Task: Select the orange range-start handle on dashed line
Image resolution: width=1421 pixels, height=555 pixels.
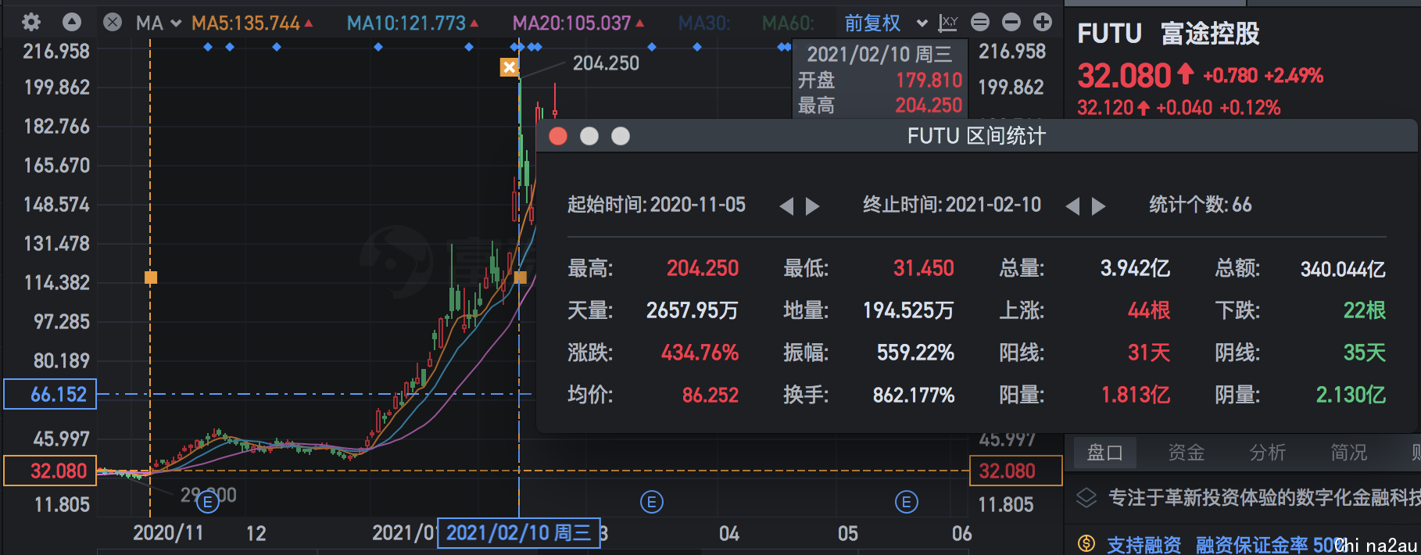Action: (151, 277)
